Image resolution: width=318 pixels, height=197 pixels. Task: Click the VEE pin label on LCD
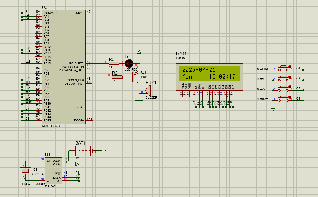click(189, 86)
